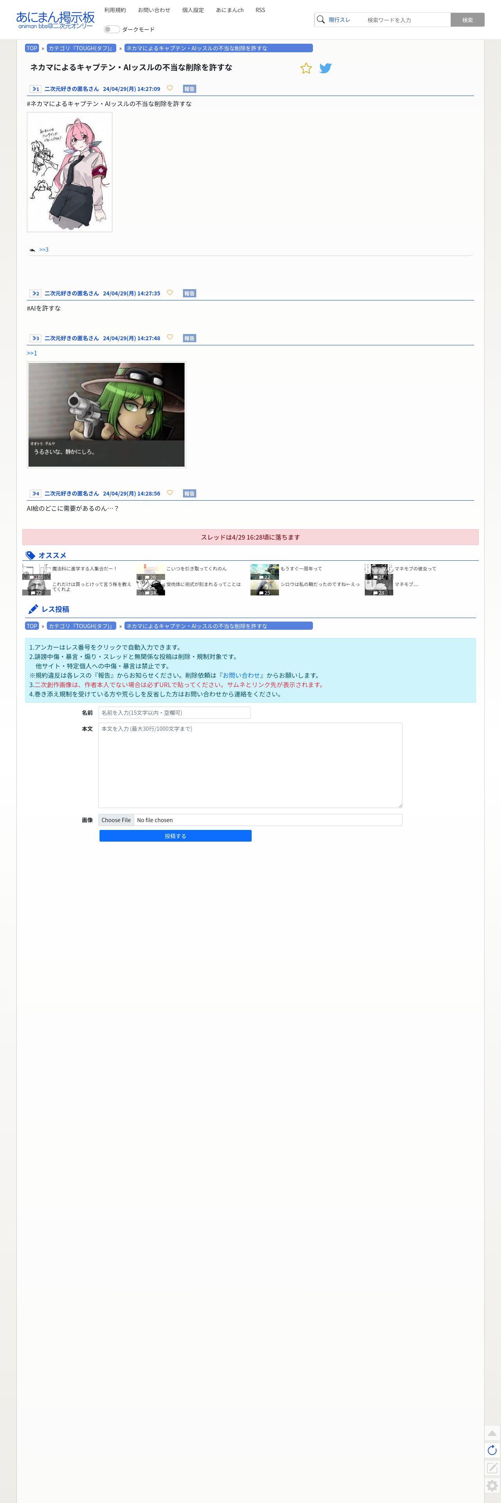The width and height of the screenshot is (501, 1503).
Task: Click the heart icon on post 3
Action: point(170,337)
